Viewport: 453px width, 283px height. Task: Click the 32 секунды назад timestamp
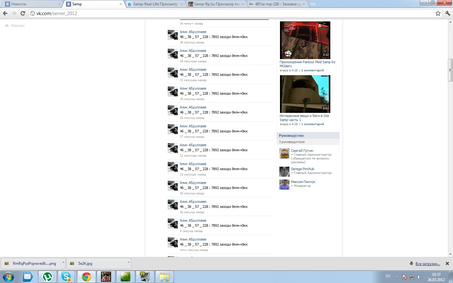(193, 80)
